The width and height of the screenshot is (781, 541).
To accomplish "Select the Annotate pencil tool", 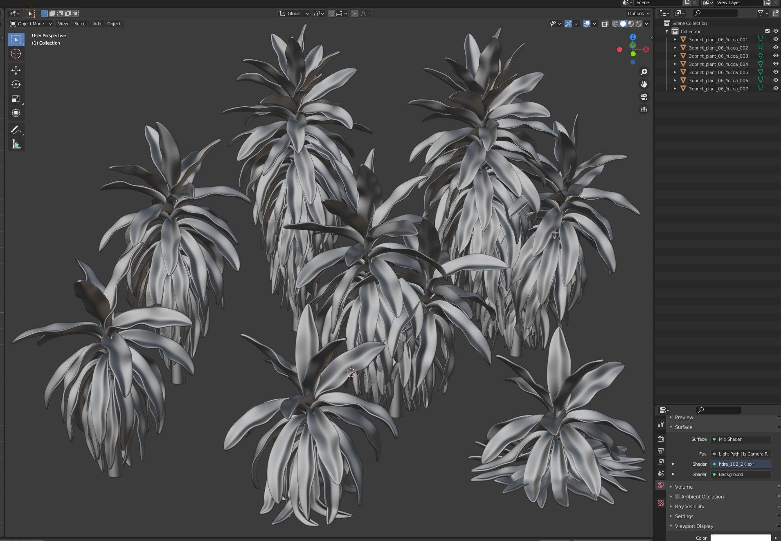I will (16, 130).
